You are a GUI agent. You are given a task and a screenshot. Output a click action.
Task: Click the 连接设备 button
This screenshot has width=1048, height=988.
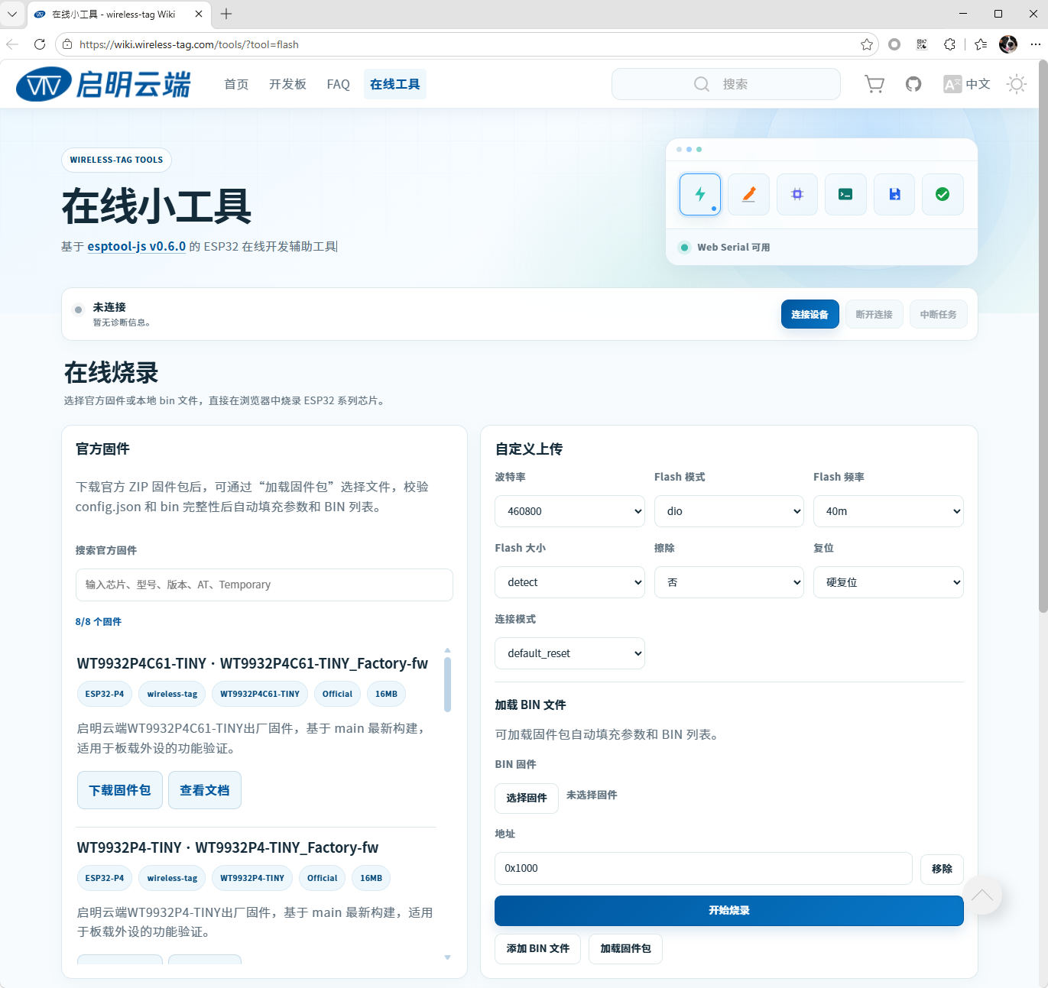click(810, 314)
